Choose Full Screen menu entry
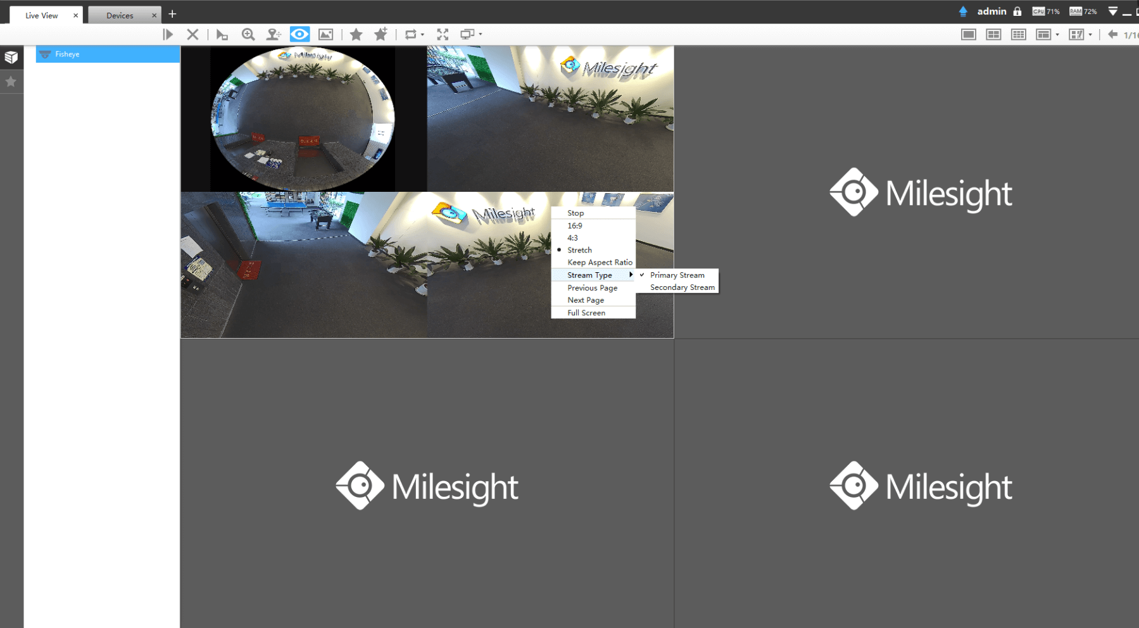 tap(593, 313)
